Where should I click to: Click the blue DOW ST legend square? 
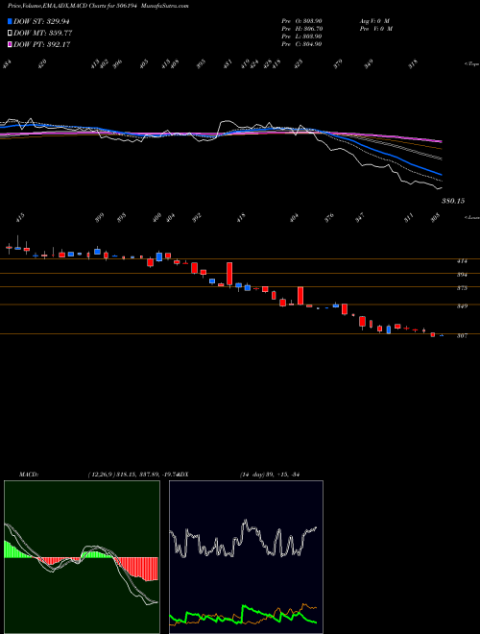[x=10, y=21]
